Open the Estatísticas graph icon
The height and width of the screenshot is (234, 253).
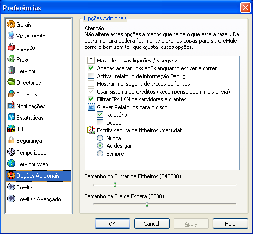[x=11, y=117]
